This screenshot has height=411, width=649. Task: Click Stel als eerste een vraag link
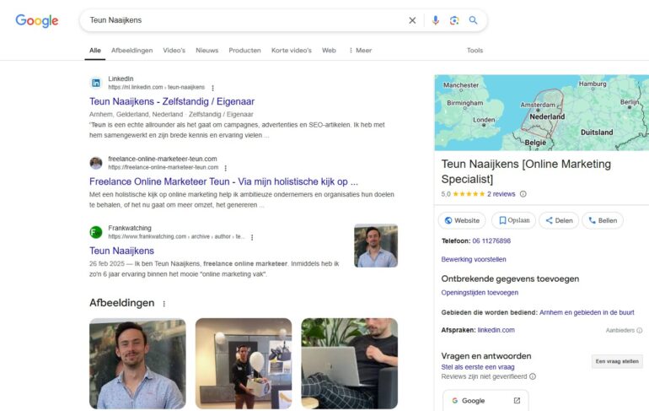click(478, 367)
